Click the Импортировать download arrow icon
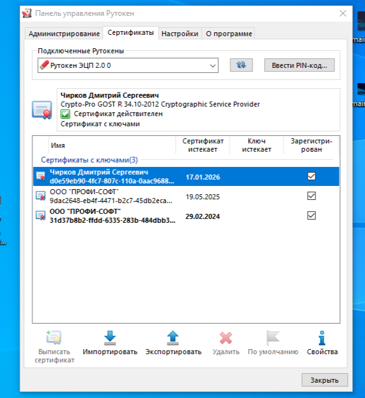The height and width of the screenshot is (398, 365). 110,338
